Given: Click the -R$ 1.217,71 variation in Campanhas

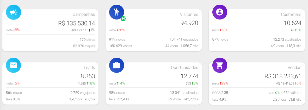Looking at the screenshot, I should tap(79, 30).
